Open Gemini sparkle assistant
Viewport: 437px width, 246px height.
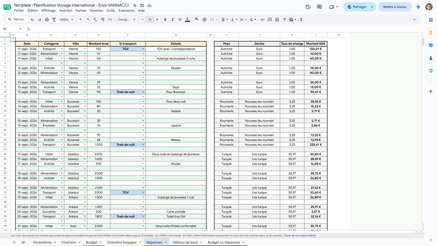(x=418, y=7)
